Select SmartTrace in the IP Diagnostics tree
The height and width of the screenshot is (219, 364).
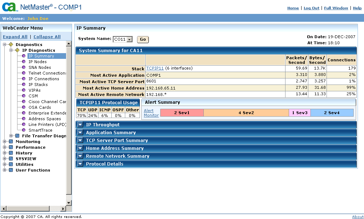(41, 130)
